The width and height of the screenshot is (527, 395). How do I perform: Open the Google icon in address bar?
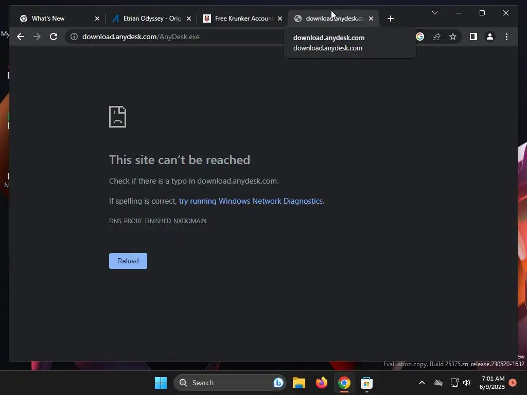point(420,37)
